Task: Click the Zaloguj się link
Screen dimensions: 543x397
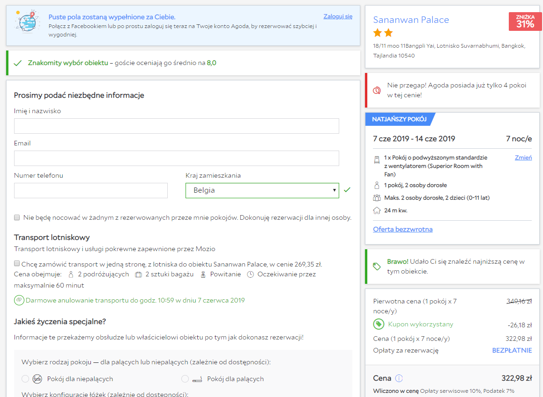Action: [338, 16]
